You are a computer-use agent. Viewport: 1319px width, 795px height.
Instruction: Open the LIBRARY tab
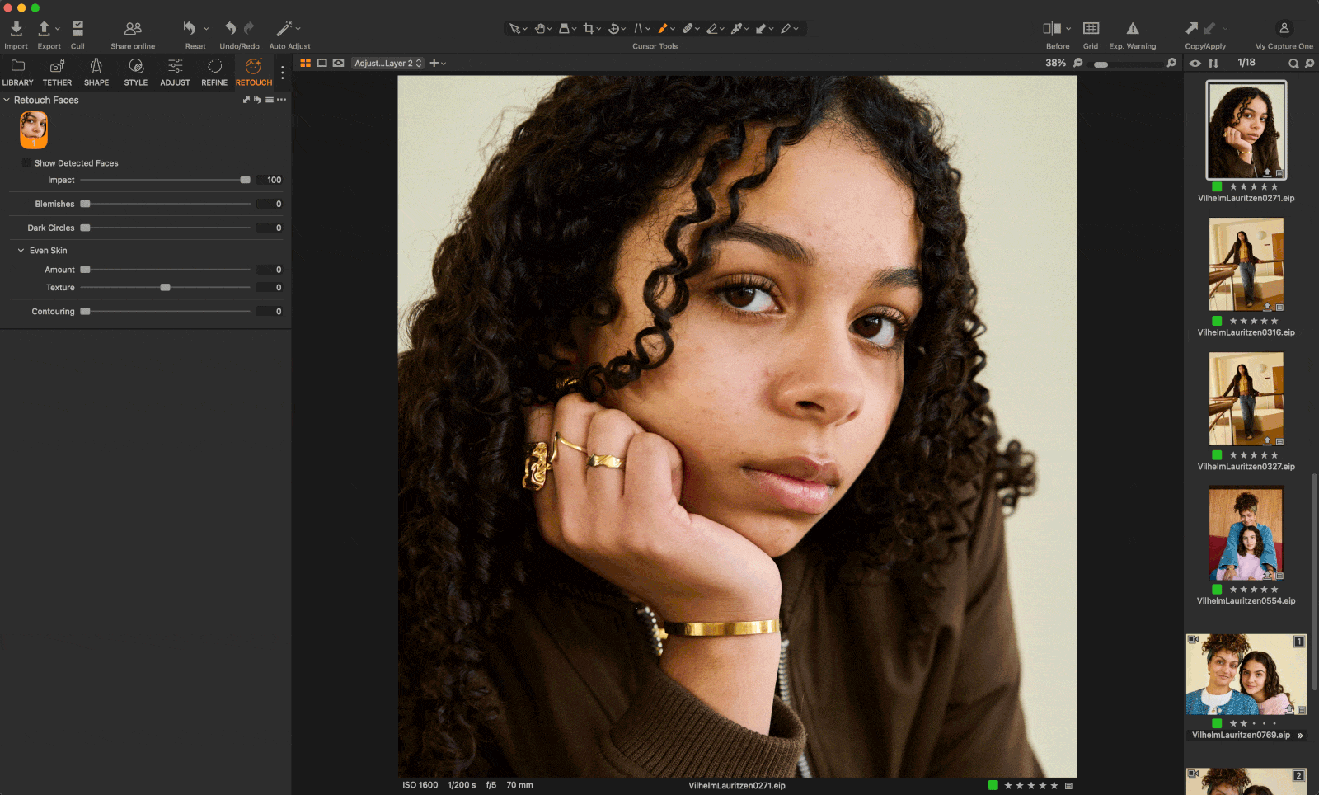[17, 73]
